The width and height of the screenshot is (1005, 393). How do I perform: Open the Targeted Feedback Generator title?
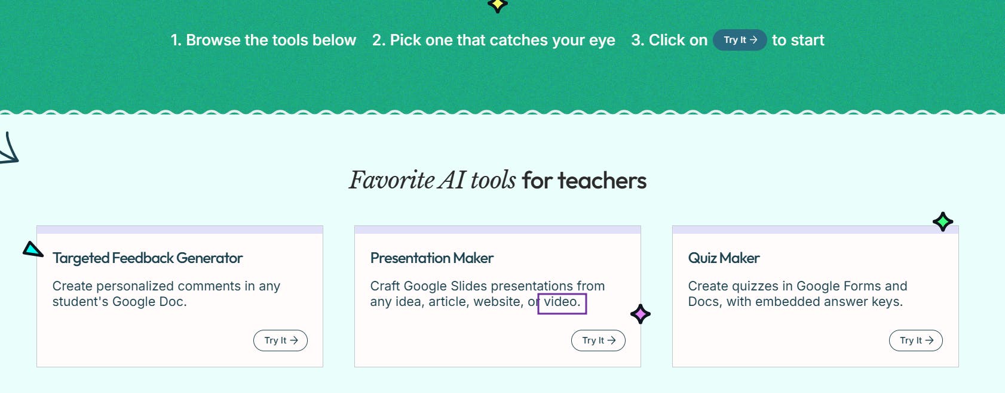[x=148, y=258]
